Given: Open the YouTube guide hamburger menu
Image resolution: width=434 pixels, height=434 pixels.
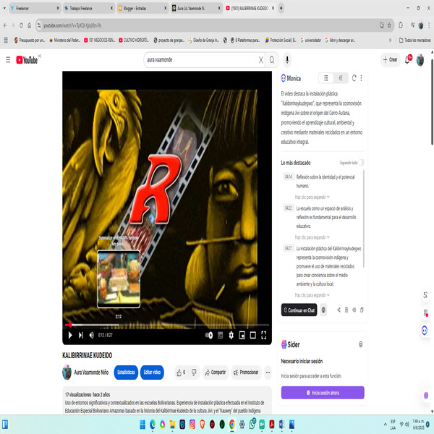Looking at the screenshot, I should (x=8, y=60).
